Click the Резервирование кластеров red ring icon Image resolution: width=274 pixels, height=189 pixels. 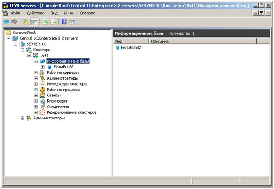(x=42, y=113)
